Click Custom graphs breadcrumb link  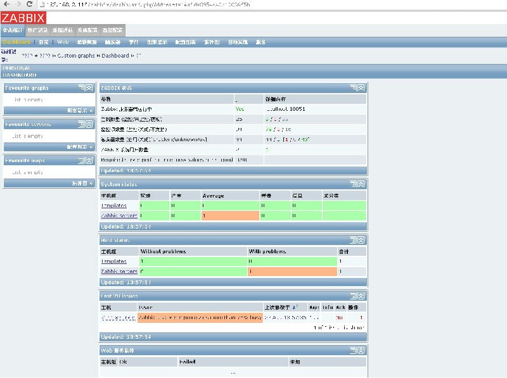tap(76, 56)
